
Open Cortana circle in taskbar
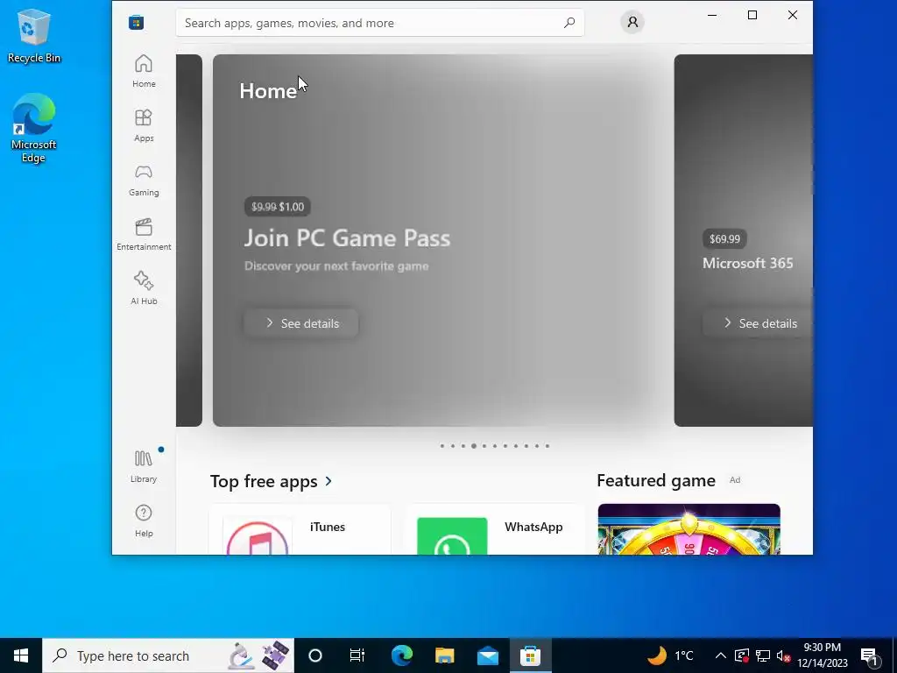point(315,655)
